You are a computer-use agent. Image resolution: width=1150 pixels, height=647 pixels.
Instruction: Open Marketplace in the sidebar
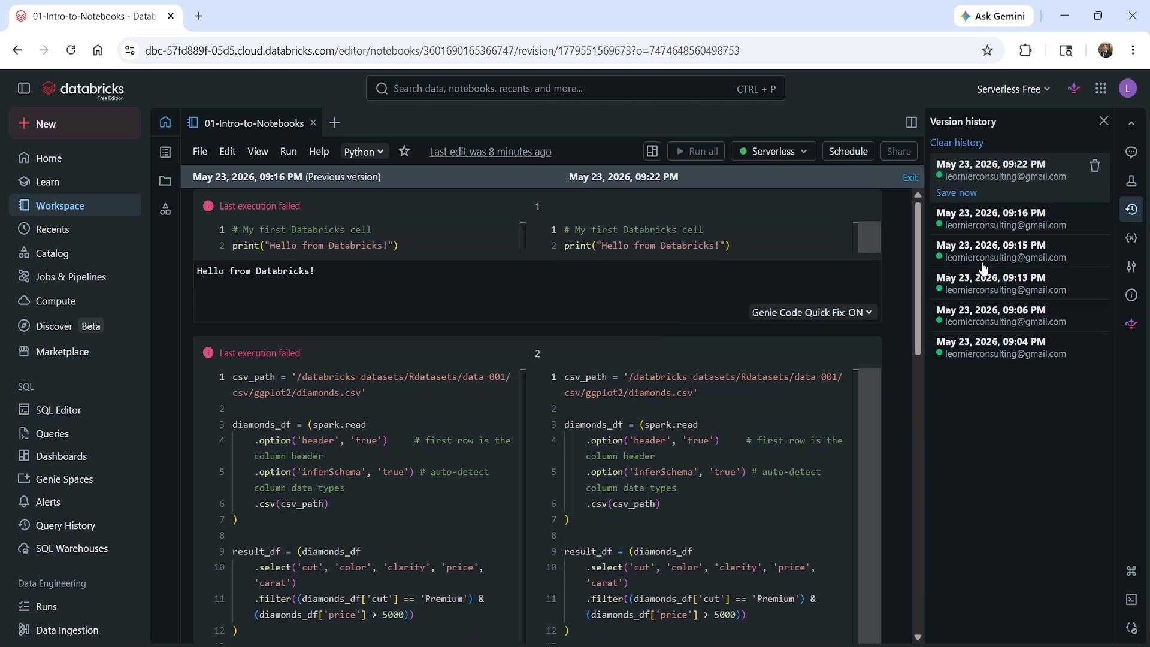click(75, 352)
